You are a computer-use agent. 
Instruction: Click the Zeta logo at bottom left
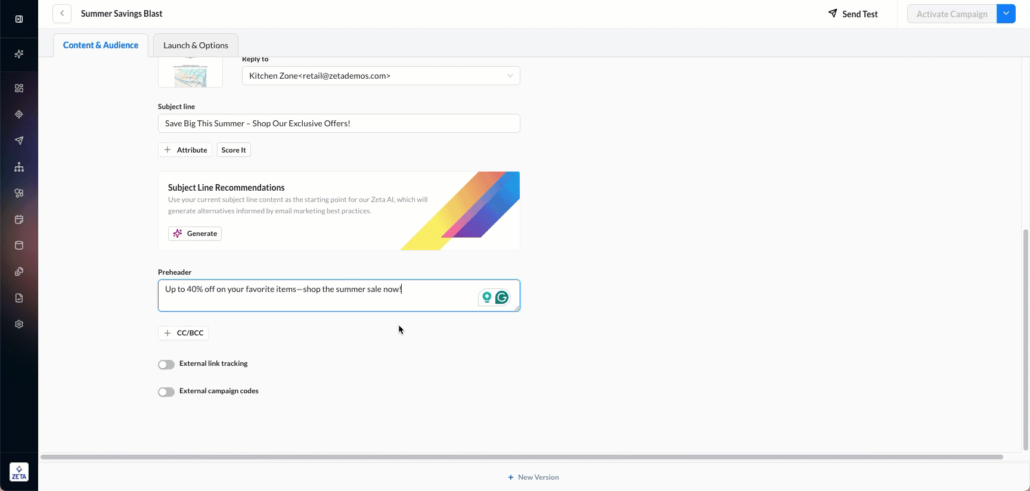click(x=19, y=473)
